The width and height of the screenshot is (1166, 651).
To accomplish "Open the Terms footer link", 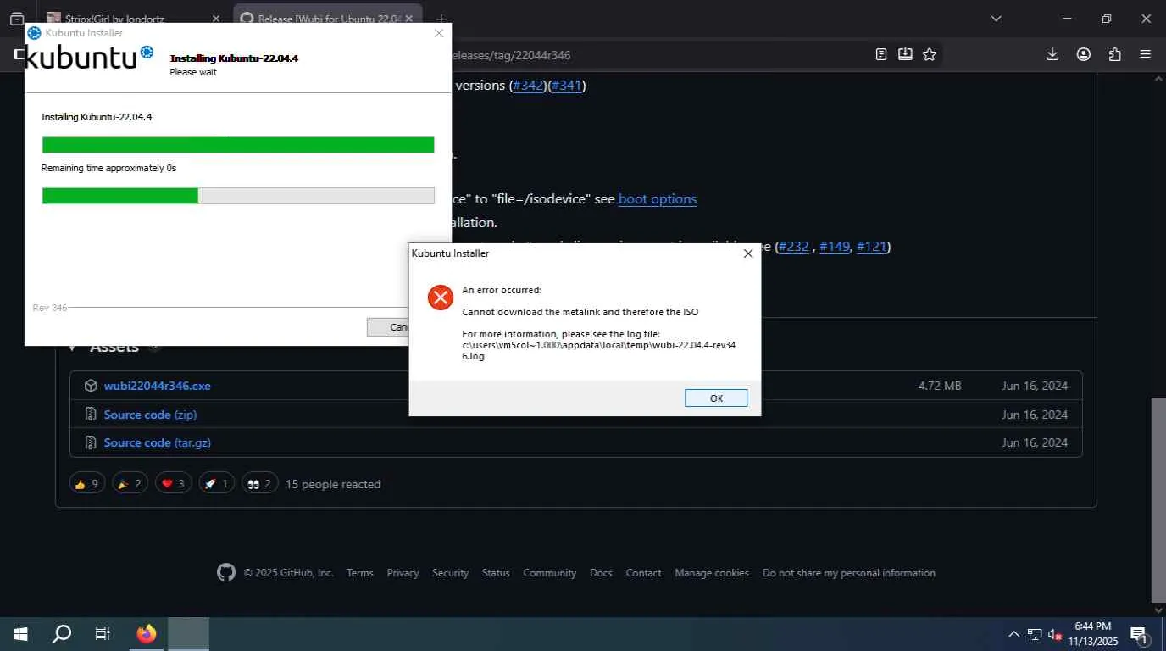I will (360, 573).
